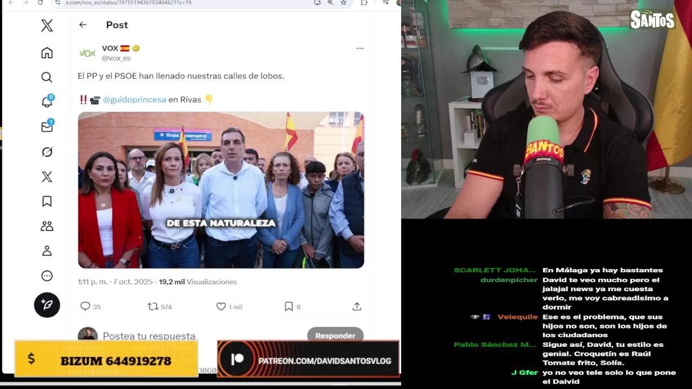This screenshot has width=692, height=389.
Task: Like the VOX post with heart
Action: coord(221,306)
